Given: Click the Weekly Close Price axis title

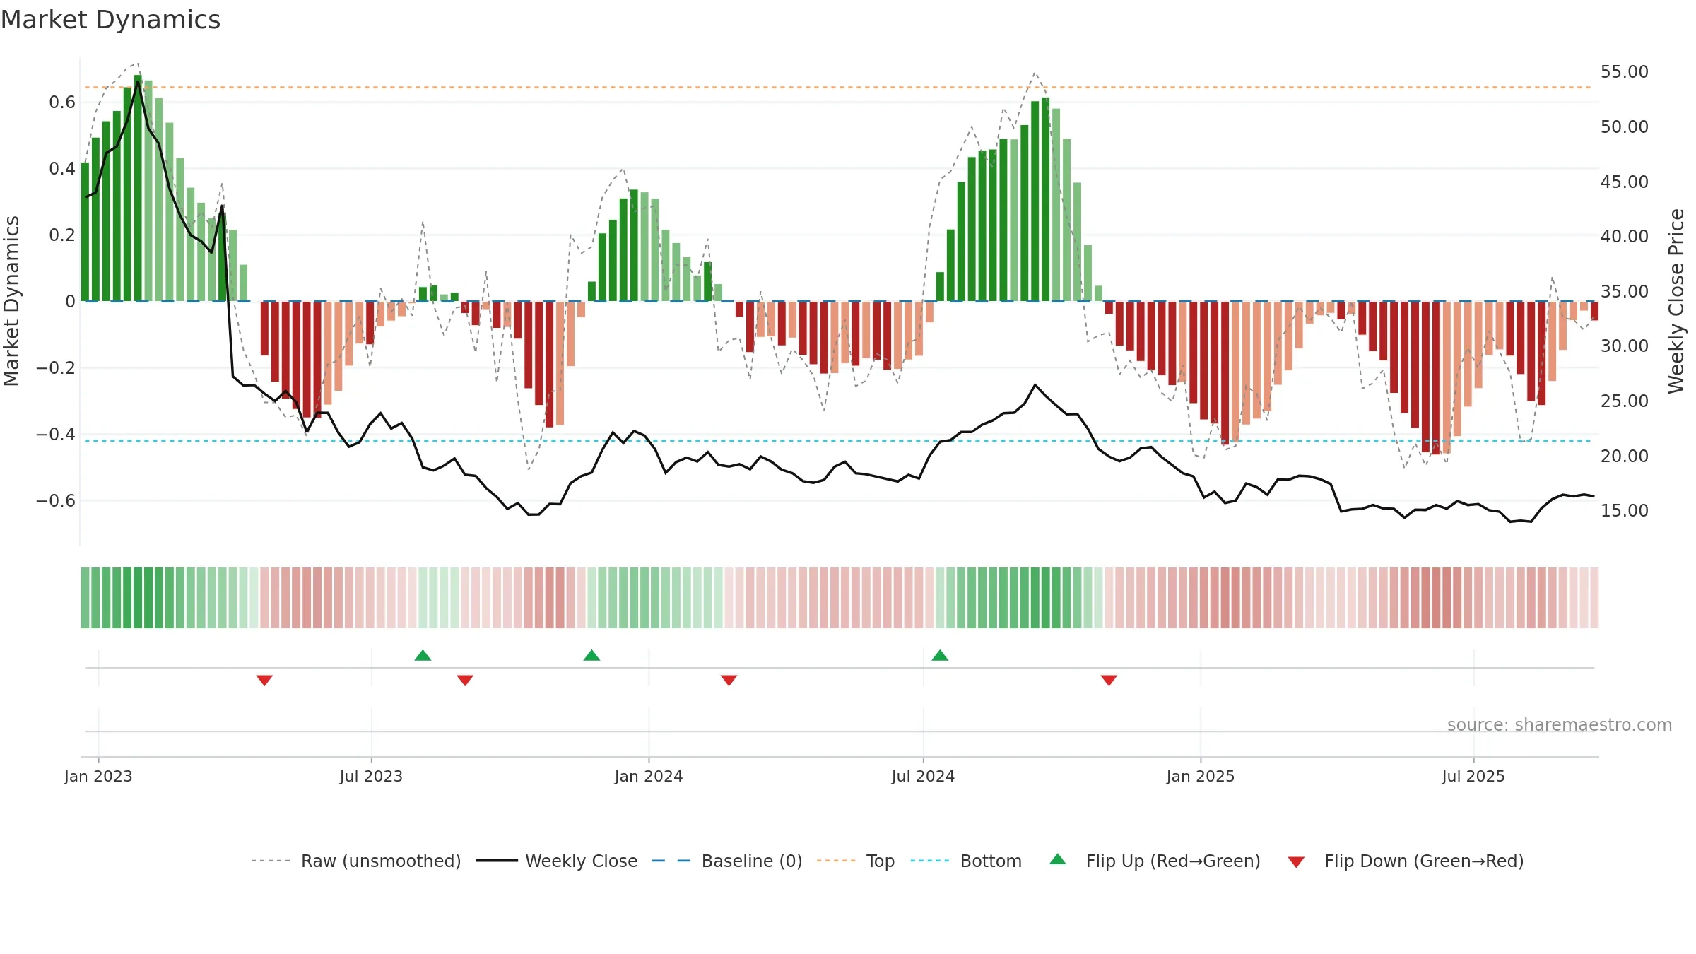Looking at the screenshot, I should point(1676,301).
